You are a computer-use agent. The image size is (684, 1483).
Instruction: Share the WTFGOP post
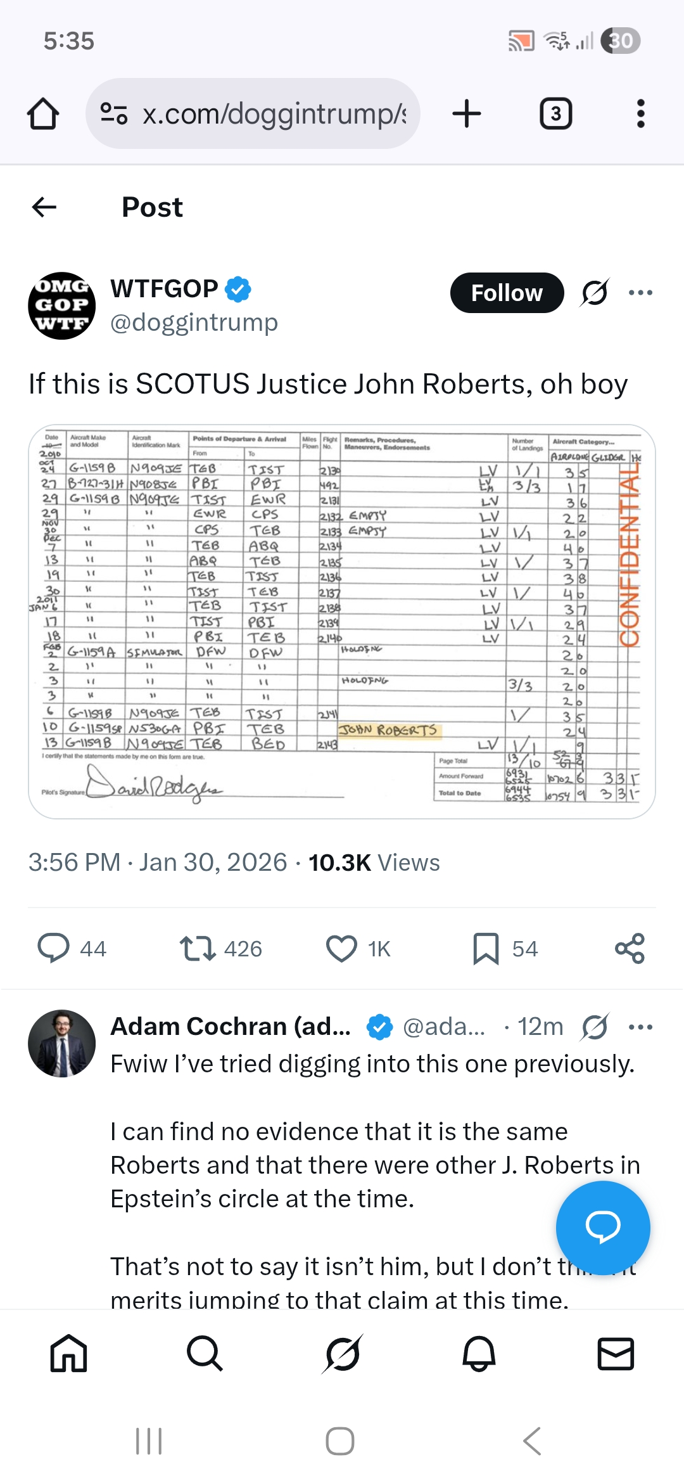630,949
